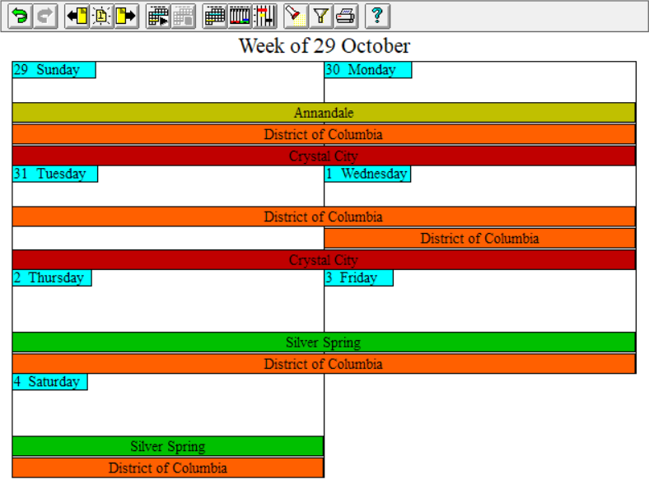Screen dimensions: 649x489
Task: Click Crystal City bar in Tuesday–Wednesday row
Action: point(324,260)
